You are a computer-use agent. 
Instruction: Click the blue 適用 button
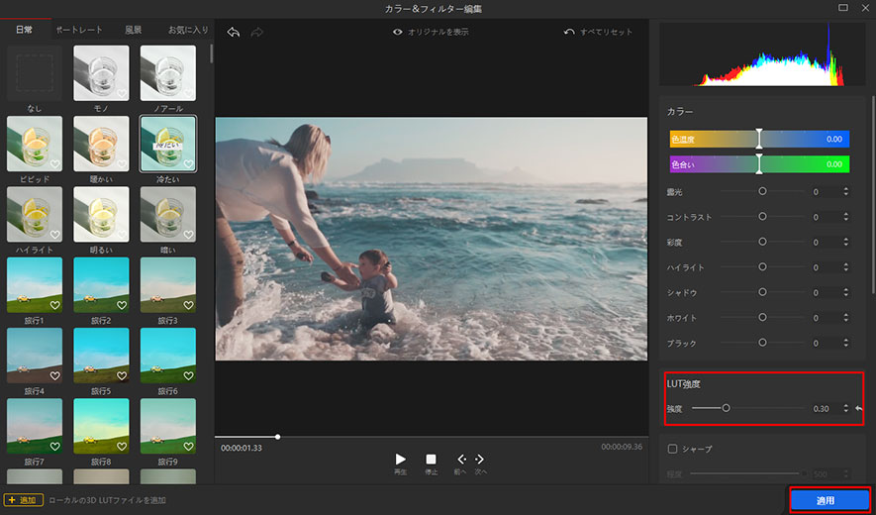tap(829, 500)
